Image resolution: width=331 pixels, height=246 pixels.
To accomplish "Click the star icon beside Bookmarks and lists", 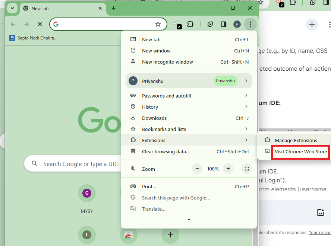I will (133, 129).
